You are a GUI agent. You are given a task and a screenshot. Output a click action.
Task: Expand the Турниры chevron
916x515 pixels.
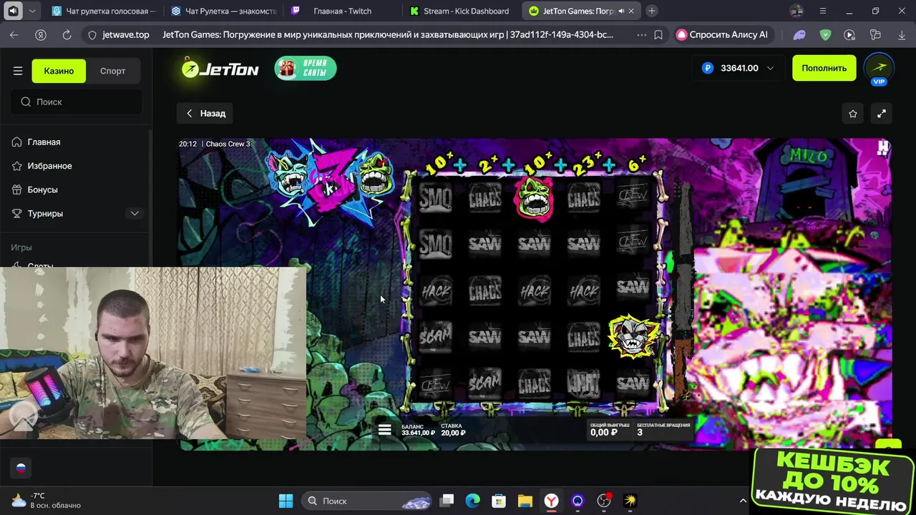coord(135,213)
